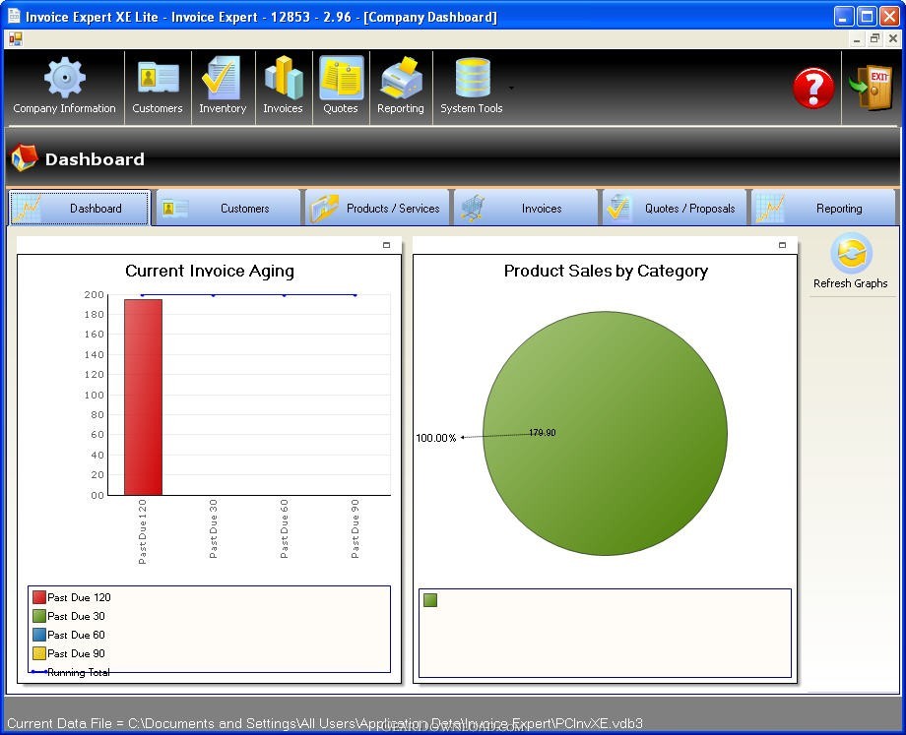Switch to the Quotes / Proposals tab
This screenshot has height=735, width=906.
(x=675, y=208)
